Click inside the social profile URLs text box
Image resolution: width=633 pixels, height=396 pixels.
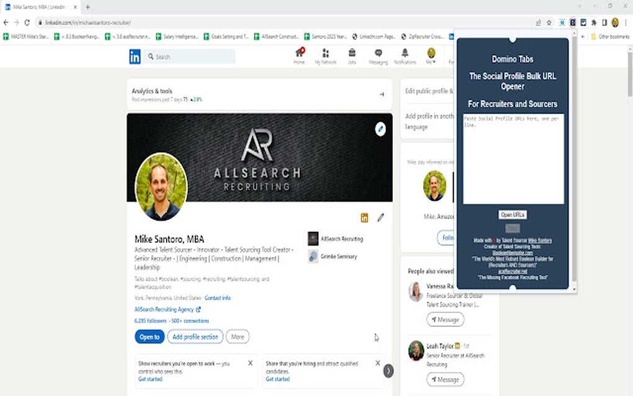(513, 158)
